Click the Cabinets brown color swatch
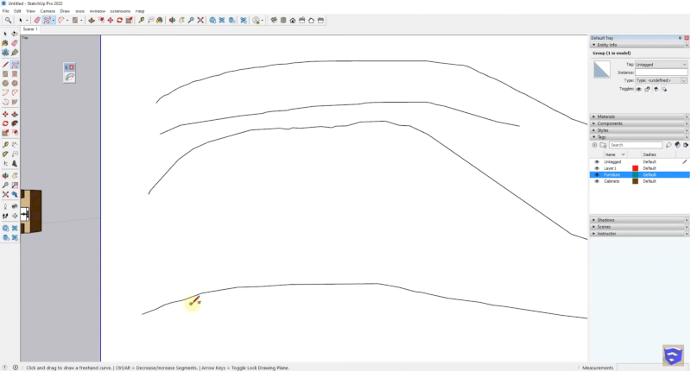The height and width of the screenshot is (371, 691). 635,181
